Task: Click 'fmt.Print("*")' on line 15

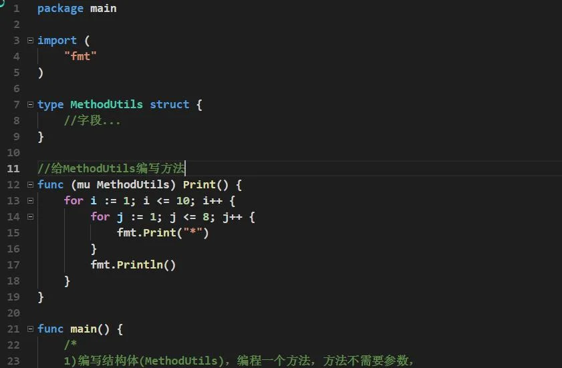Action: (163, 233)
